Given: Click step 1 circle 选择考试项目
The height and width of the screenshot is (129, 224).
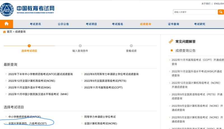Looking at the screenshot, I should coord(29,46).
